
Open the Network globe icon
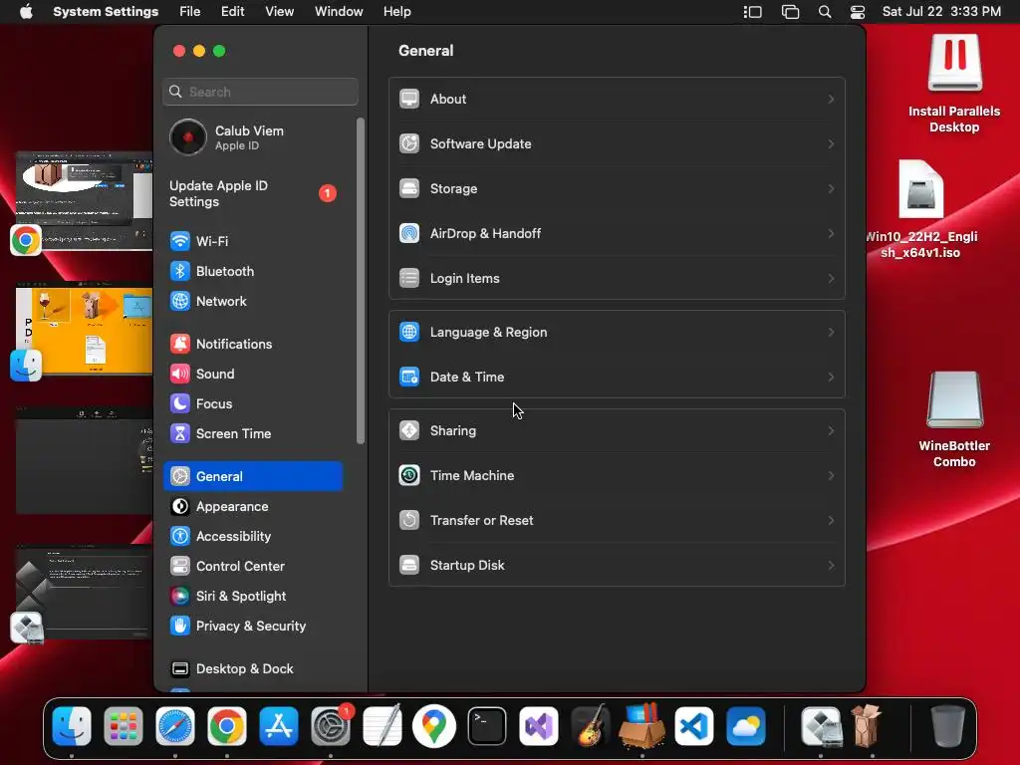[x=180, y=301]
